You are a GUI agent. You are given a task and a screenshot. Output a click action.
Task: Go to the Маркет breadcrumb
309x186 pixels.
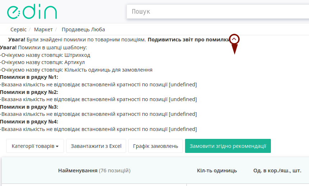click(x=43, y=30)
